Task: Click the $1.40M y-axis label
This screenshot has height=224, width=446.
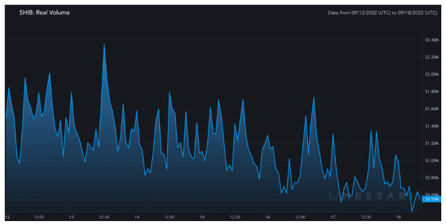Action: point(431,126)
